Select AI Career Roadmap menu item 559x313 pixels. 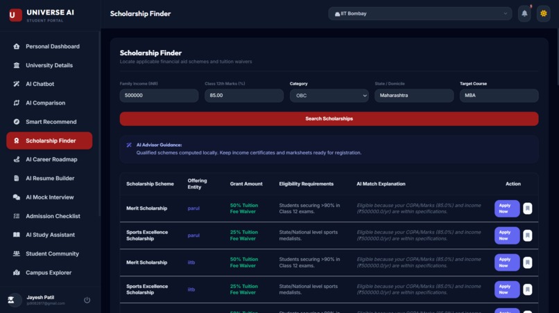pyautogui.click(x=49, y=159)
